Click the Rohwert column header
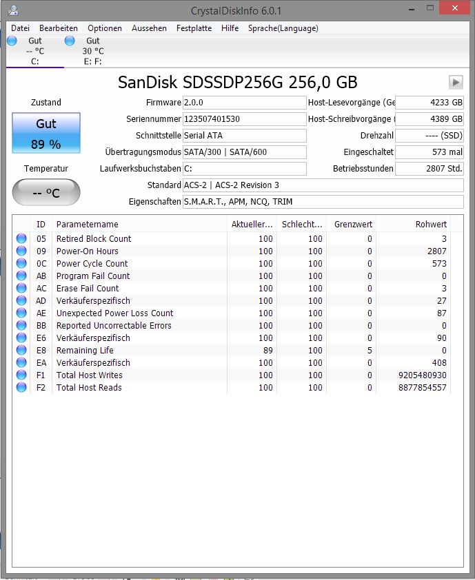This screenshot has width=475, height=580. point(413,224)
